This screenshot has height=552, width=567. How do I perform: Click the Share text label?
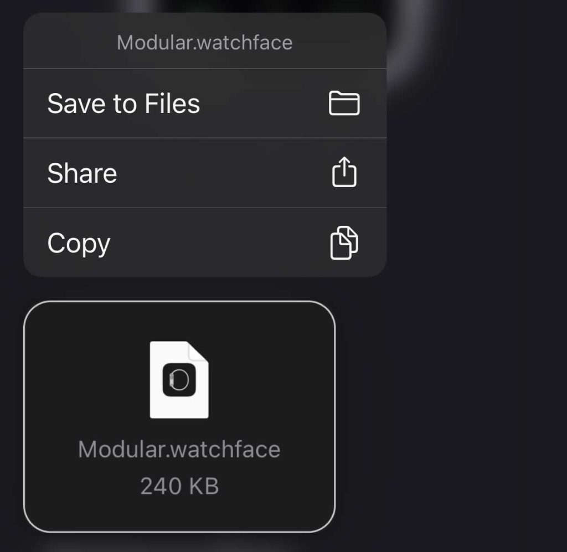tap(82, 173)
